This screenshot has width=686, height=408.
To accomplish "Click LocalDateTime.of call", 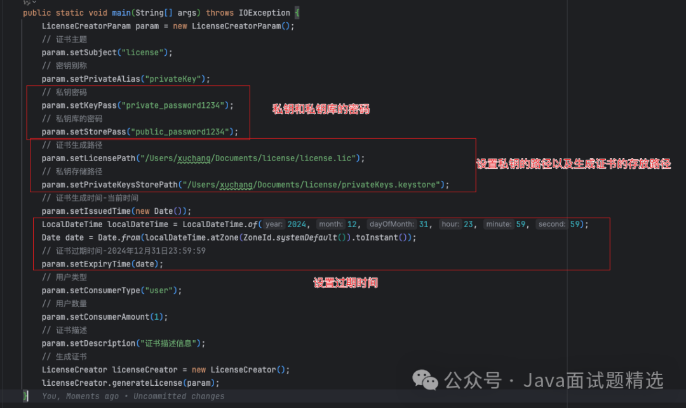I will point(220,224).
